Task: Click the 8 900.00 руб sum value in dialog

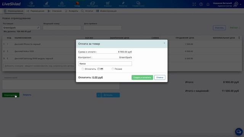Action: tap(125, 52)
